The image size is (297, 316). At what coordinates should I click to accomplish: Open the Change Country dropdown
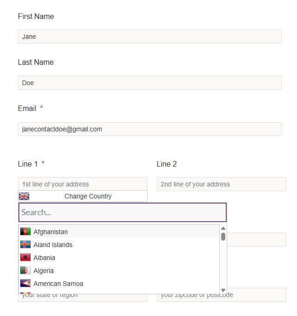pyautogui.click(x=88, y=196)
